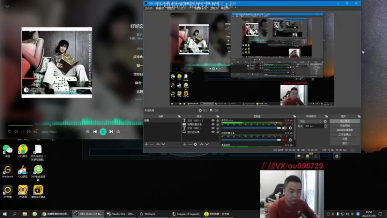Pop out the scenes dock
387x218 pixels.
coord(179,116)
